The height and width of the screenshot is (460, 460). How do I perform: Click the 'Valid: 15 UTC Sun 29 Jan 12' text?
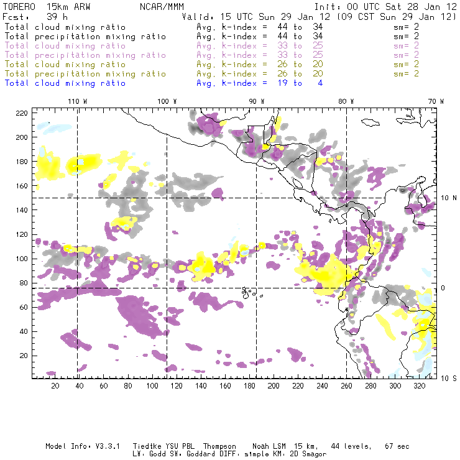[x=256, y=17]
